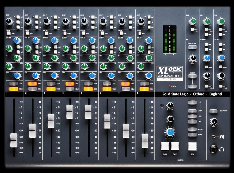Click the large blue MONITOR LEVEL knob

[170, 132]
